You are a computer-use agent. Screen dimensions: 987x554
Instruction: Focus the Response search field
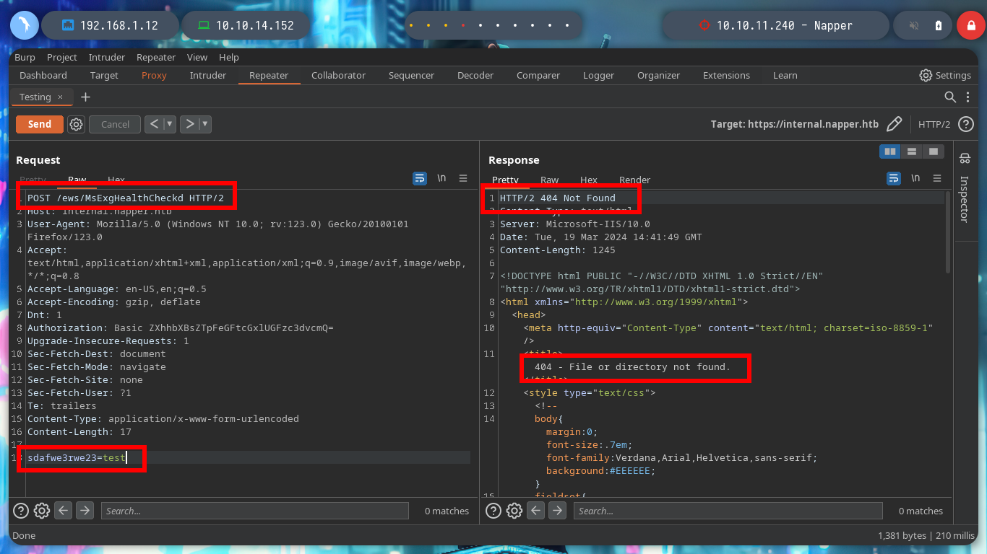pos(728,511)
